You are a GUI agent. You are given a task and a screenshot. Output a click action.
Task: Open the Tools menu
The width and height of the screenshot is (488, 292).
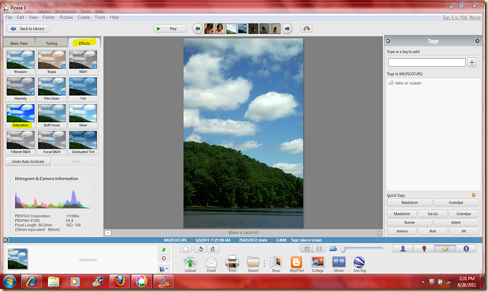(x=100, y=17)
